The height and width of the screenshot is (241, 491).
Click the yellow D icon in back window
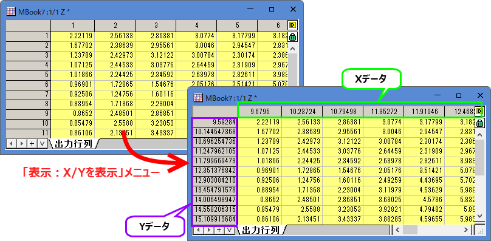[x=292, y=25]
